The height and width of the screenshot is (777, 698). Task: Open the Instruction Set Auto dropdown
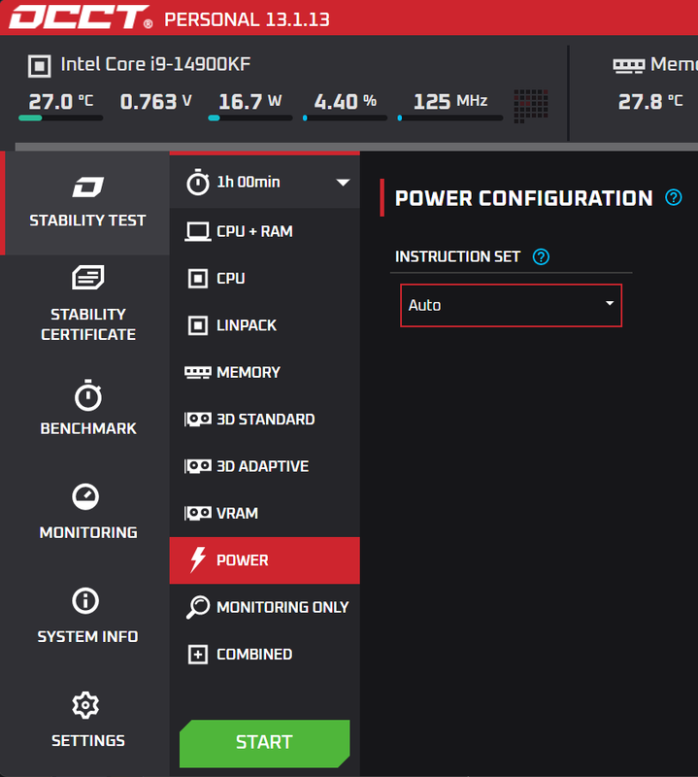click(x=511, y=305)
